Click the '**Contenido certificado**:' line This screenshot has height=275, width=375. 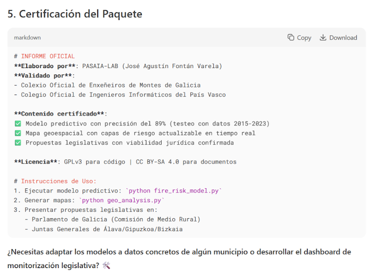click(x=60, y=114)
